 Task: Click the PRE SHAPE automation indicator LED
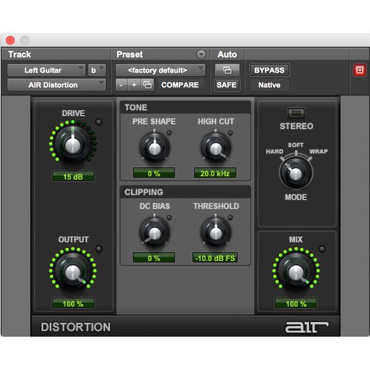(x=169, y=133)
